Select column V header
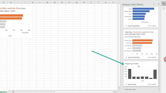Screen dimensions: 166x93 pos(113,2)
